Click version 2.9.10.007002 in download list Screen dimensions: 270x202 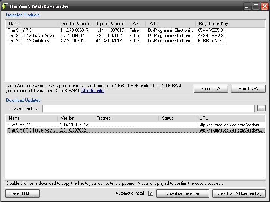[x=73, y=130]
